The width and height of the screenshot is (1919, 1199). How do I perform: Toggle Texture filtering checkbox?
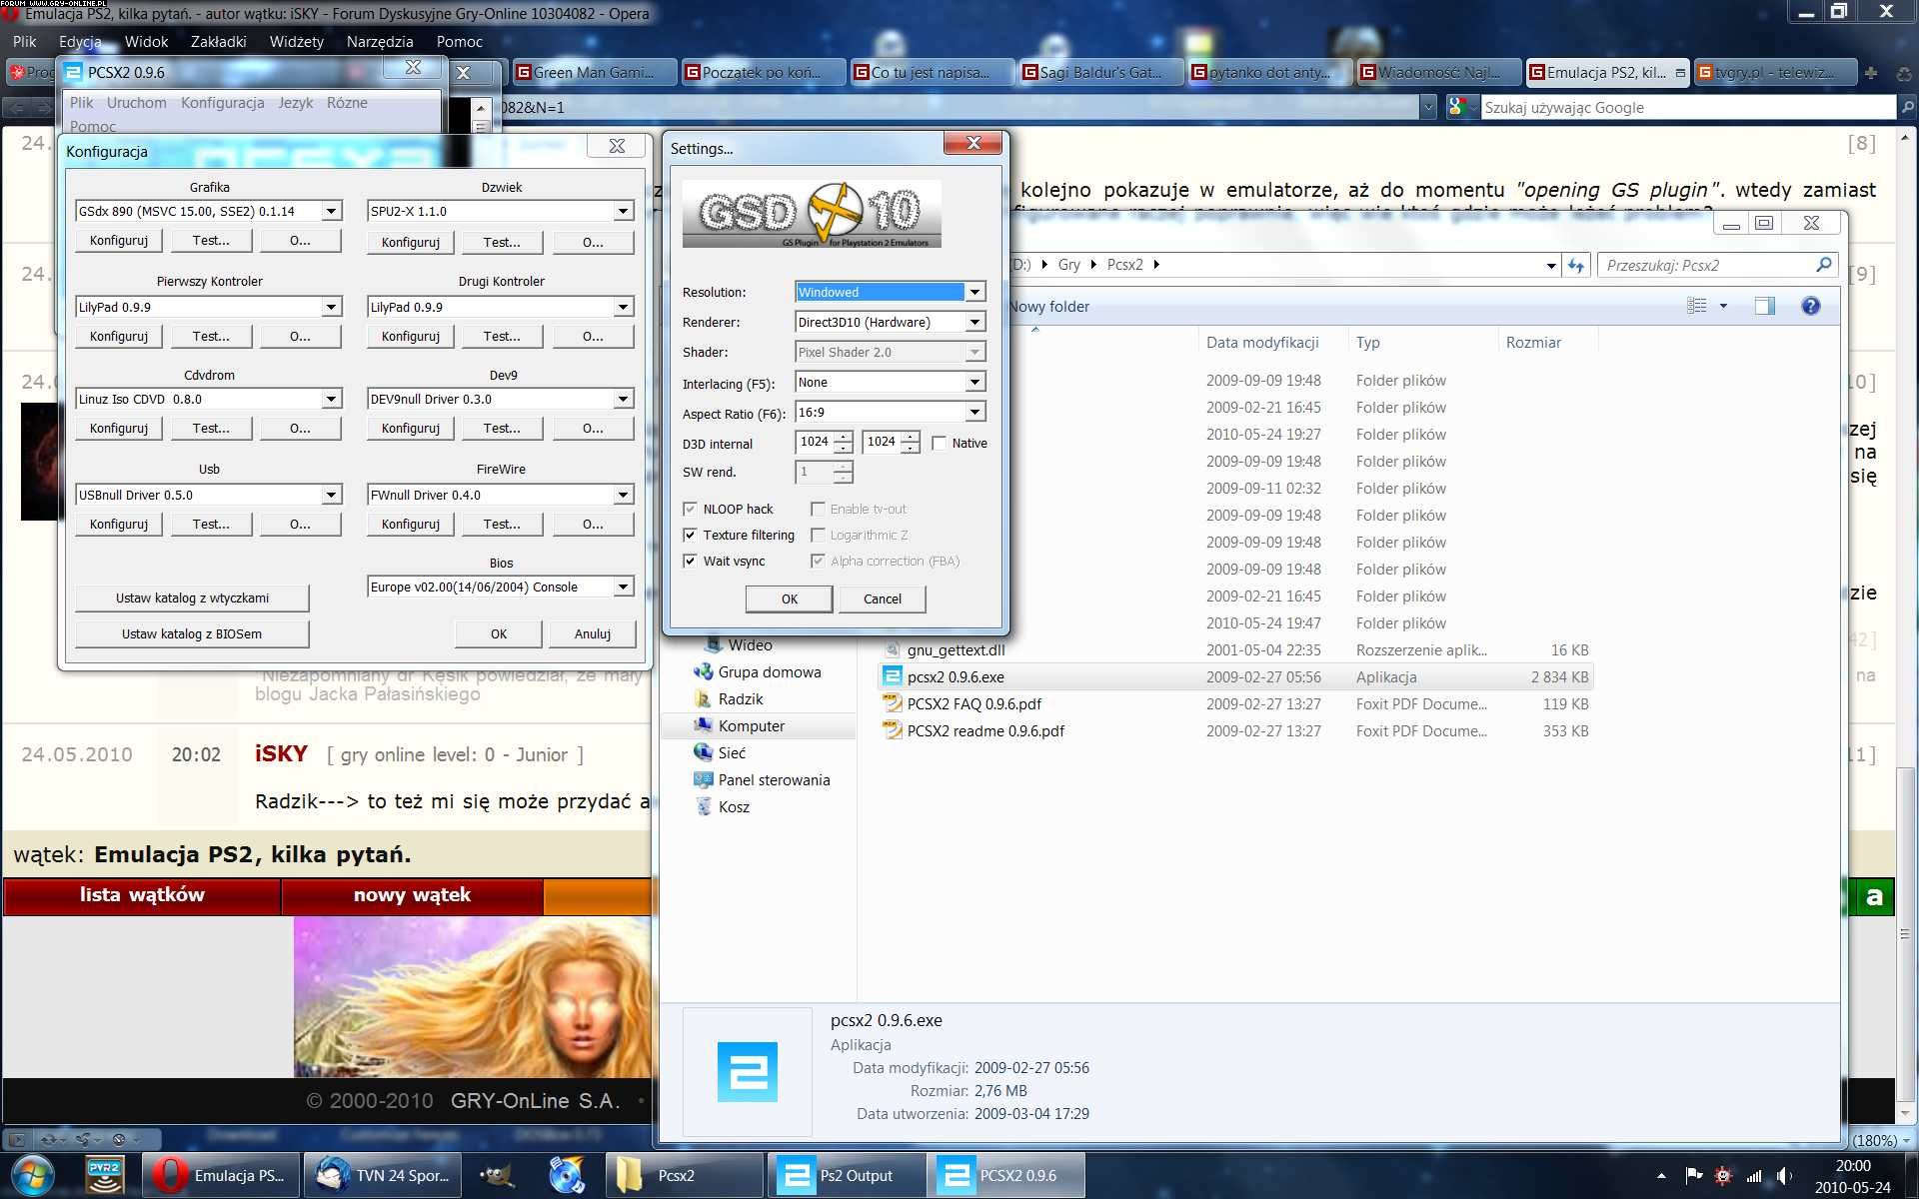(690, 535)
